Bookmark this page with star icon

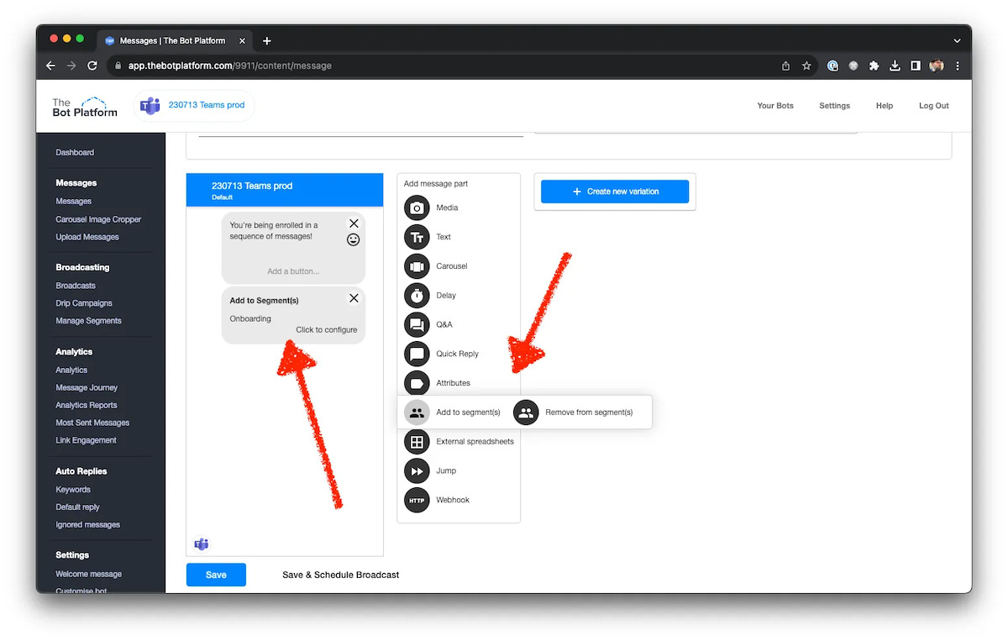(806, 66)
